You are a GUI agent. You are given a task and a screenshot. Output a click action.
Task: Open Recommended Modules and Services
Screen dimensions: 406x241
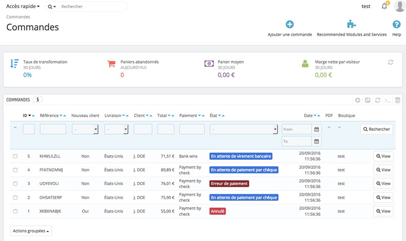351,25
